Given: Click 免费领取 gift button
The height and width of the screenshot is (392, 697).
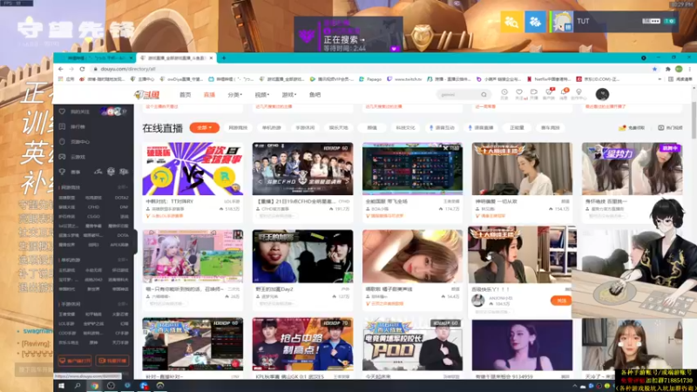Looking at the screenshot, I should click(632, 127).
